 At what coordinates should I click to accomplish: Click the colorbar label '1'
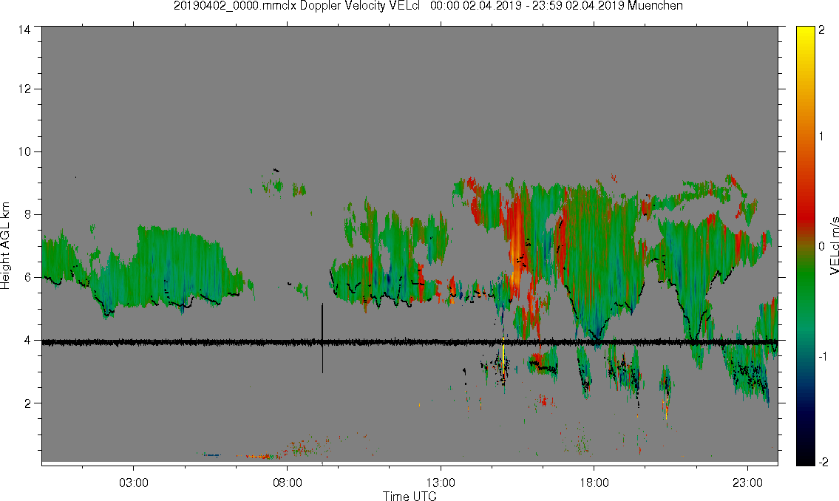click(x=821, y=137)
